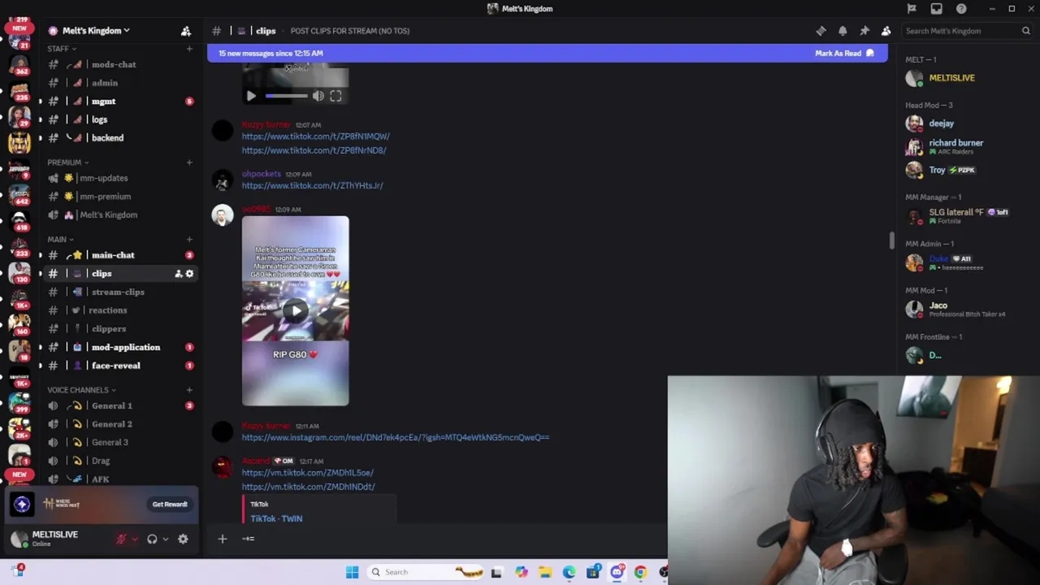Open the Instagram reel link
Screen dimensions: 1040x585
tap(395, 438)
